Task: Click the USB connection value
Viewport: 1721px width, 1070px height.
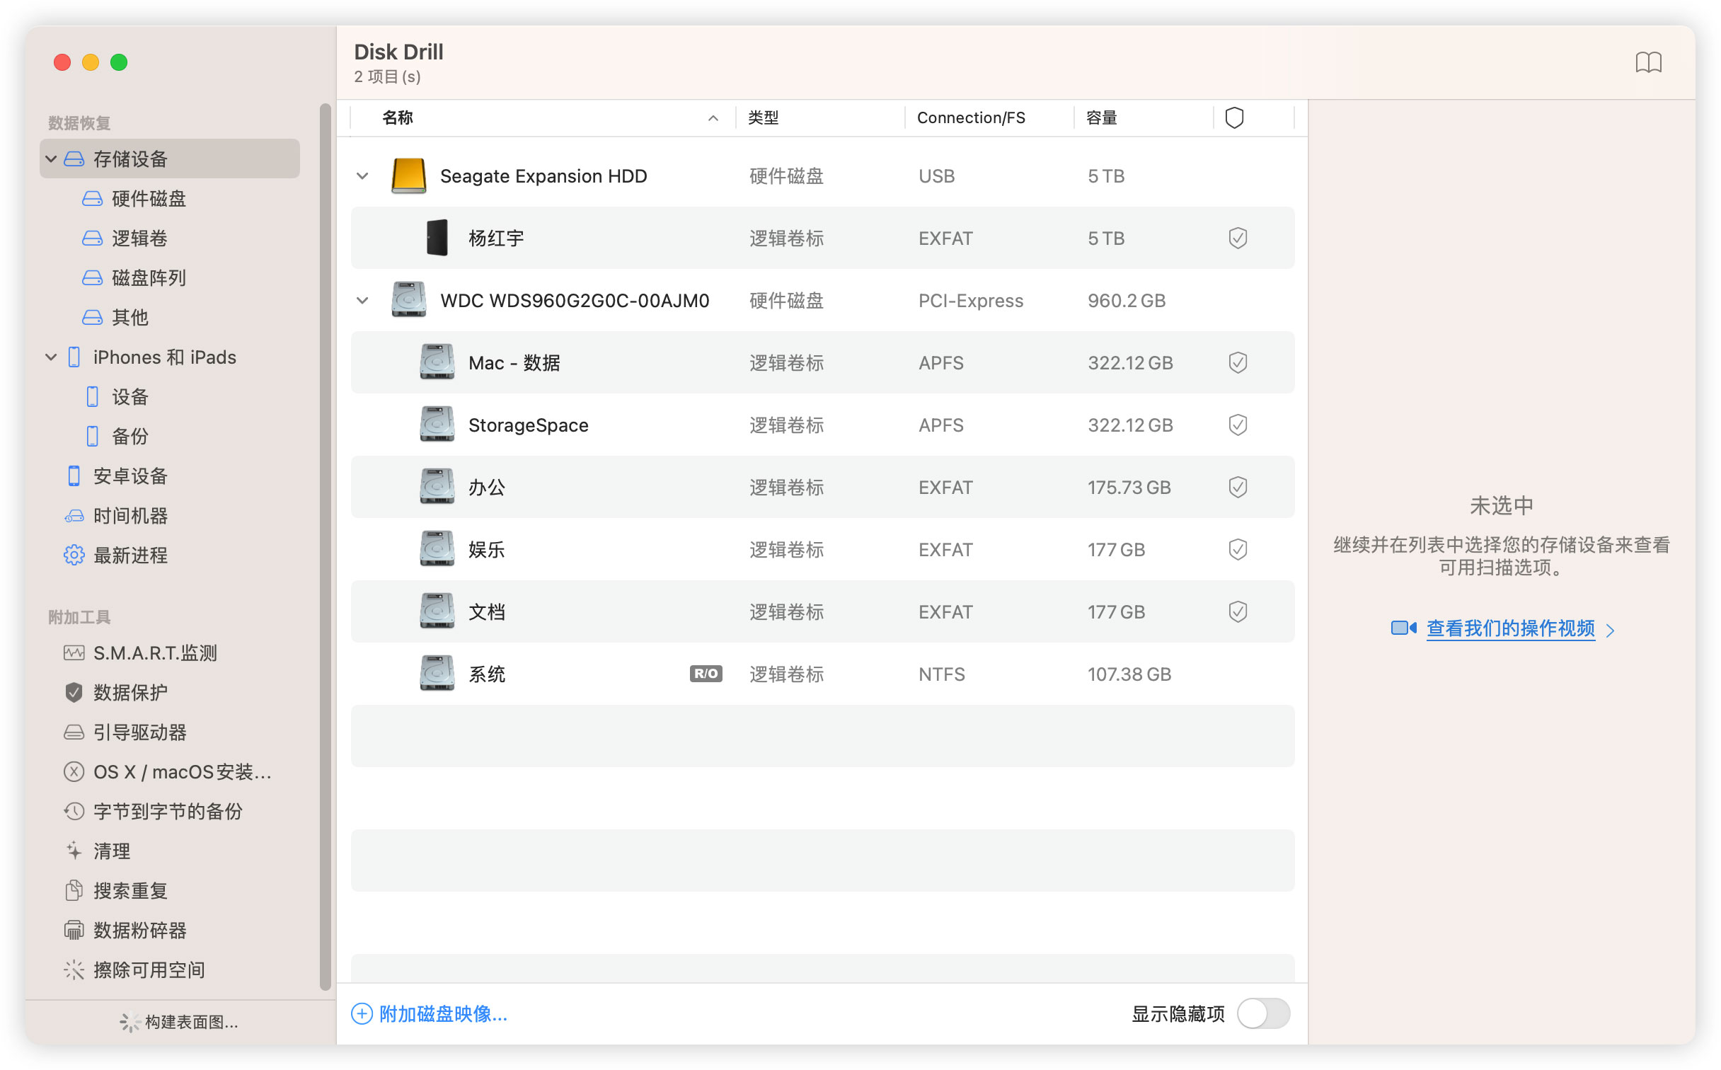Action: coord(936,176)
